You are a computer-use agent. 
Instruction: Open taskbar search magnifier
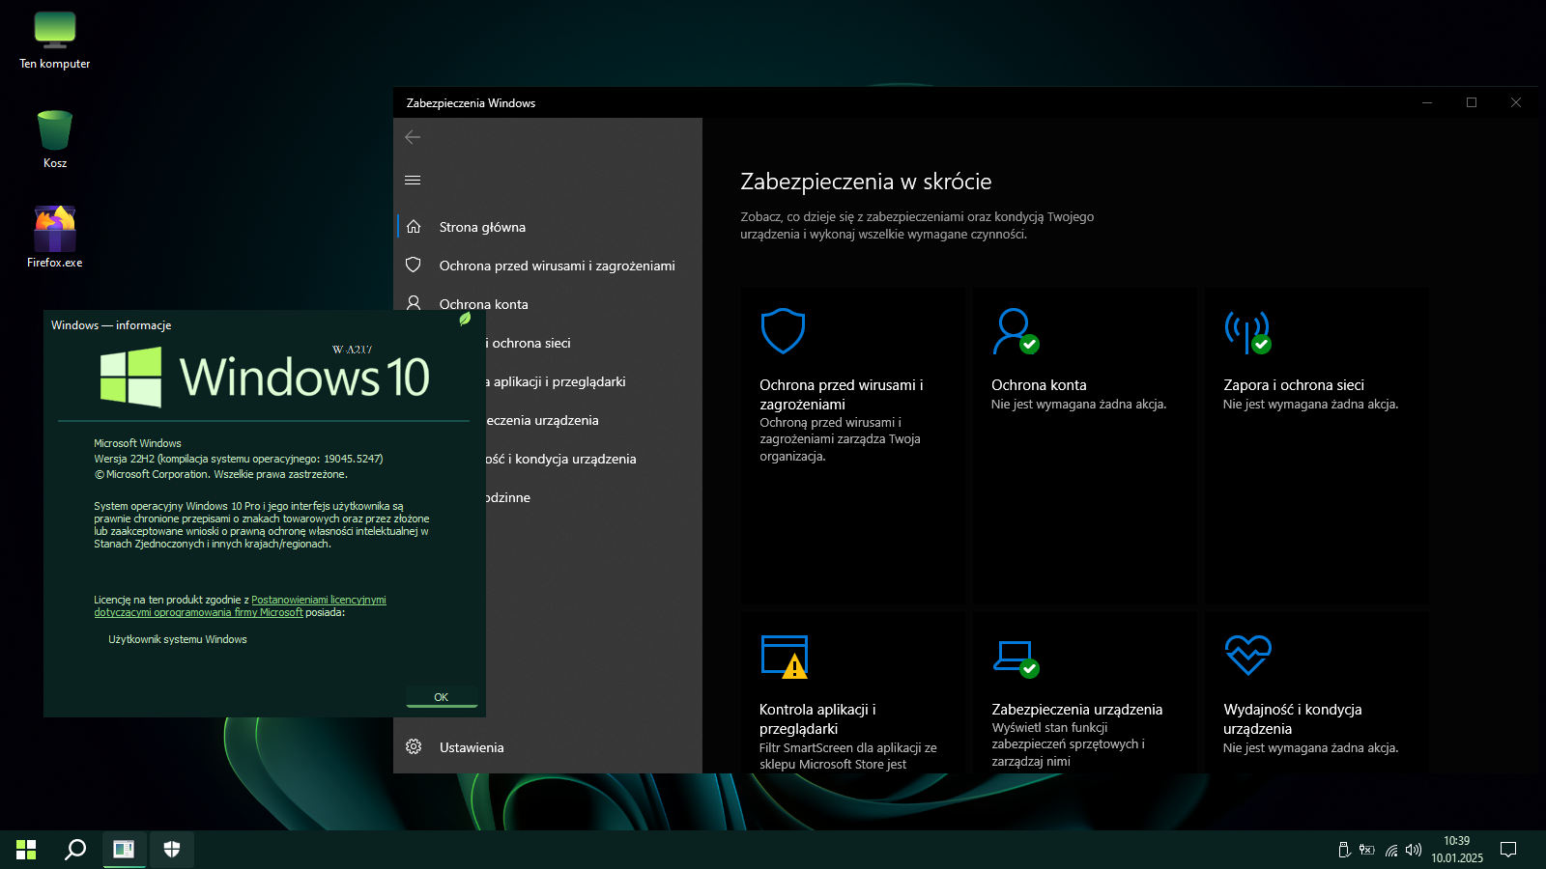(x=75, y=849)
